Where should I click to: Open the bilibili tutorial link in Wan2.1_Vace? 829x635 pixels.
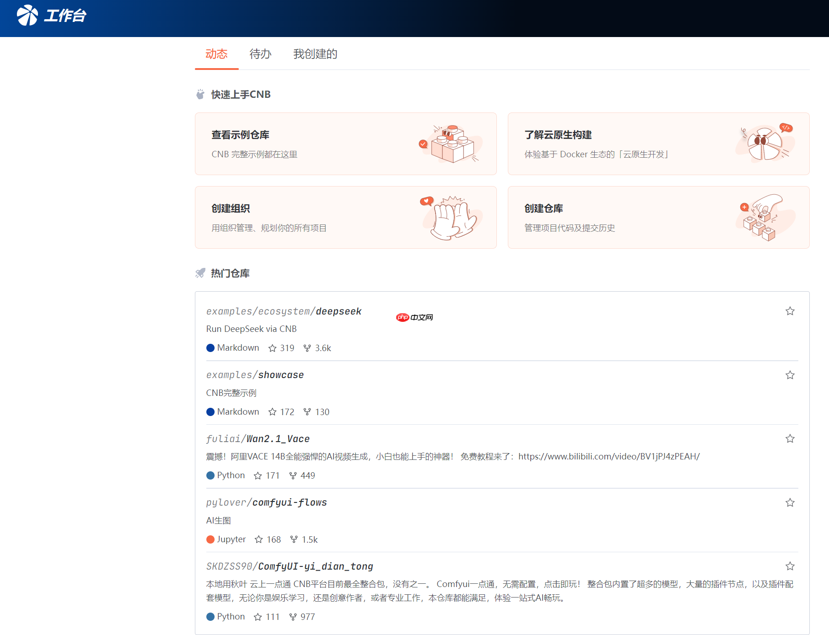point(609,456)
